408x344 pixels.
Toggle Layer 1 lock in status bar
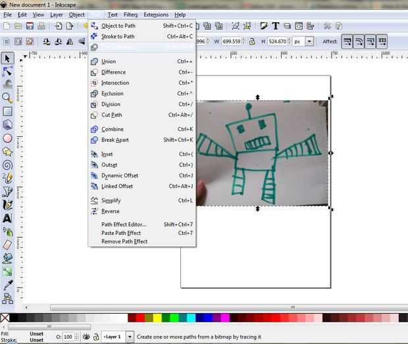[x=96, y=337]
